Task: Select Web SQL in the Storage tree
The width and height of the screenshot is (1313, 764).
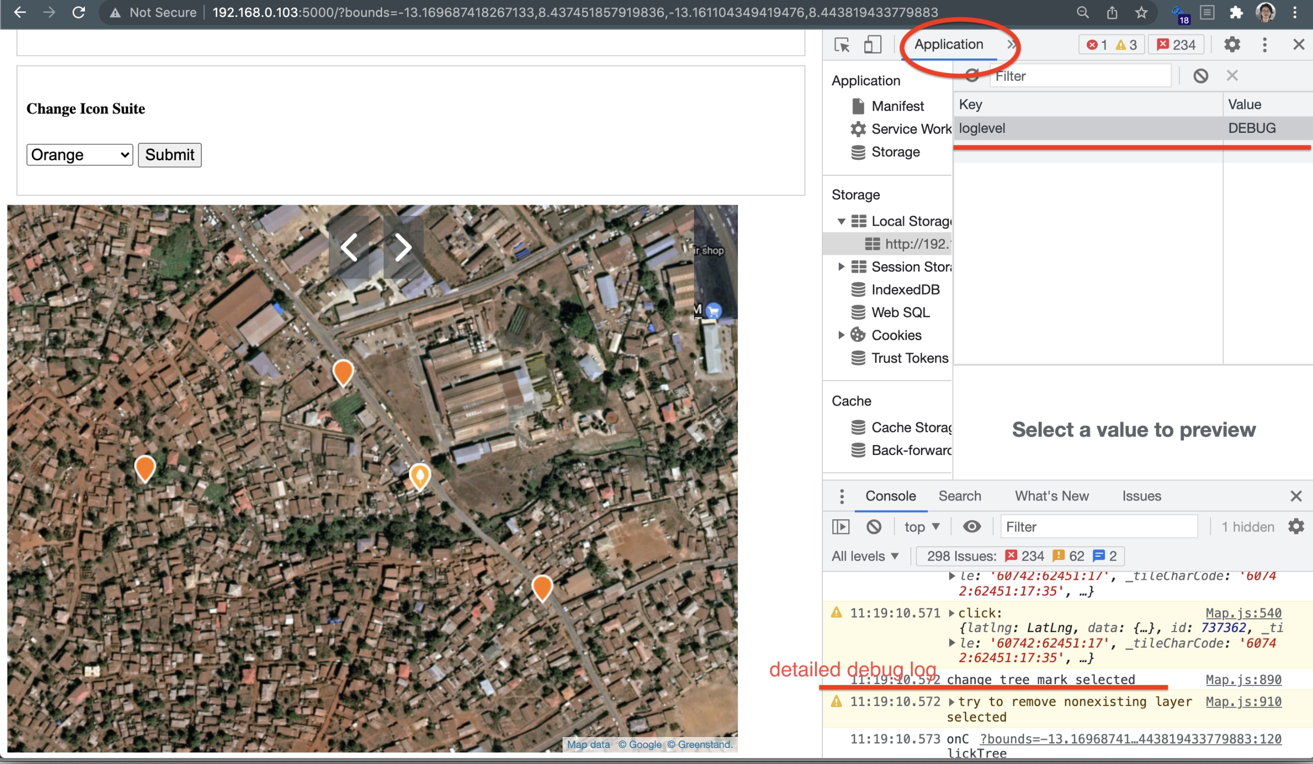Action: (890, 313)
